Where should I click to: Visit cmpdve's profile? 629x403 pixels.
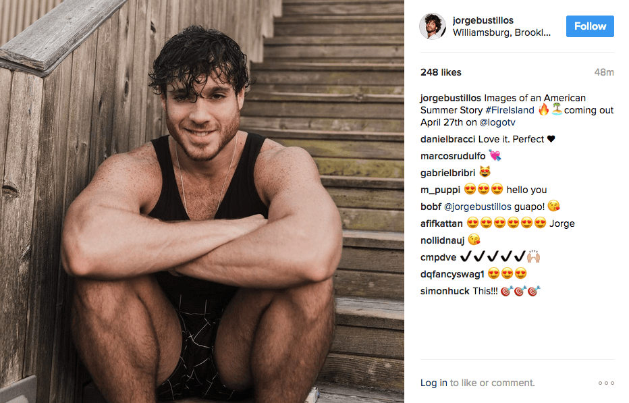click(439, 257)
